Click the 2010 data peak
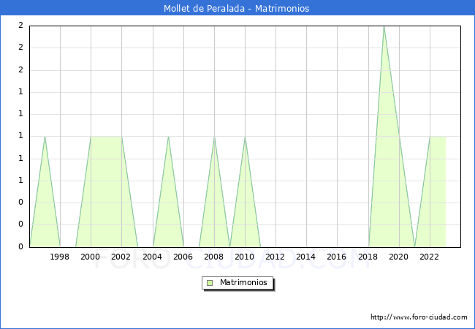 click(x=245, y=137)
